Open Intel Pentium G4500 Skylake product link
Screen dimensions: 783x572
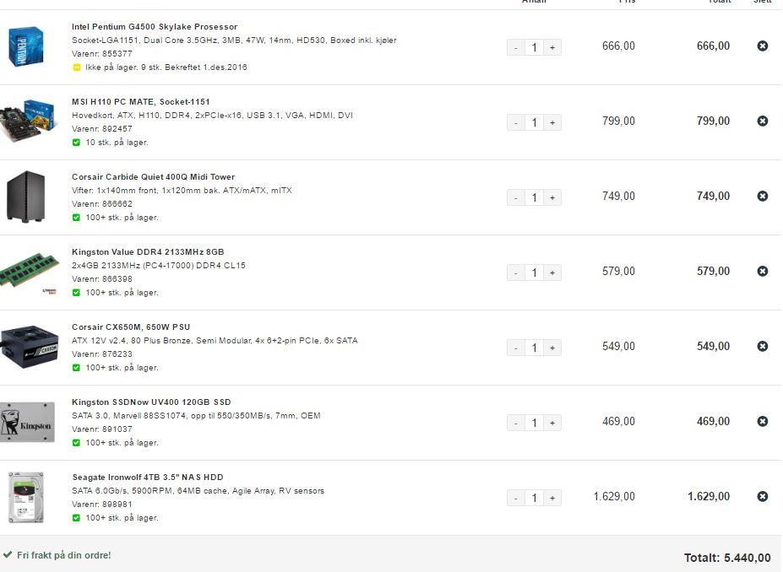point(155,27)
